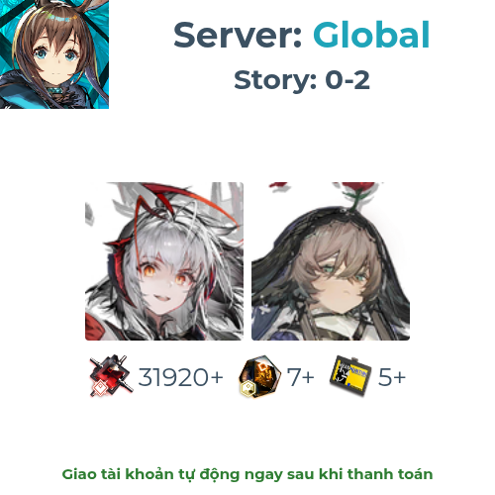
Task: Select the 0-2 story progress value
Action: (347, 80)
